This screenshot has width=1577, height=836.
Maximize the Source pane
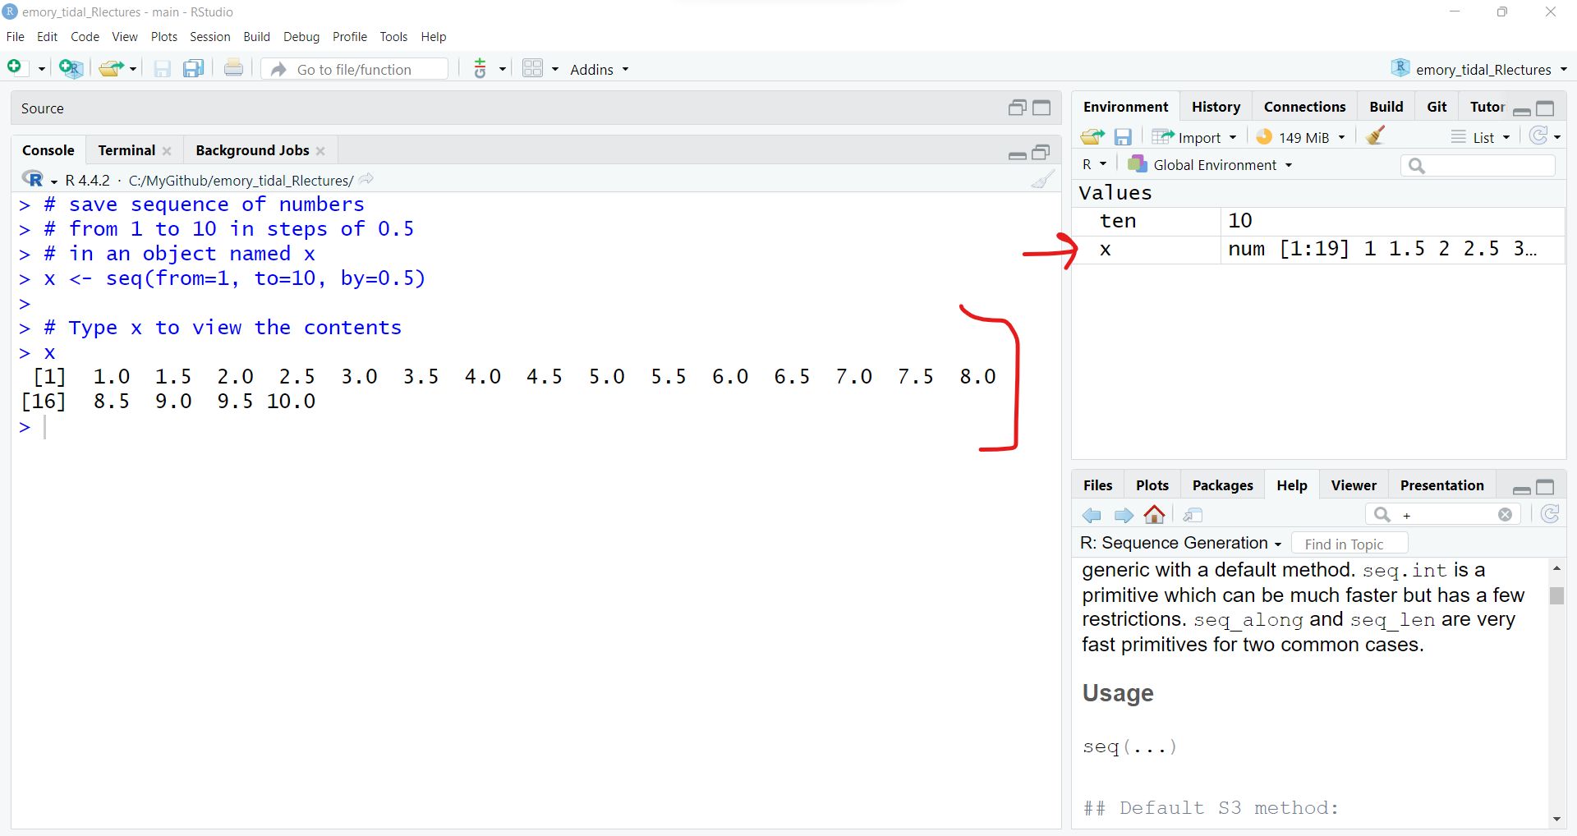1041,108
